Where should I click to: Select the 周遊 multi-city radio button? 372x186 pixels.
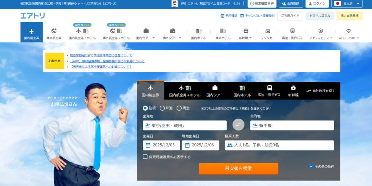[x=179, y=108]
